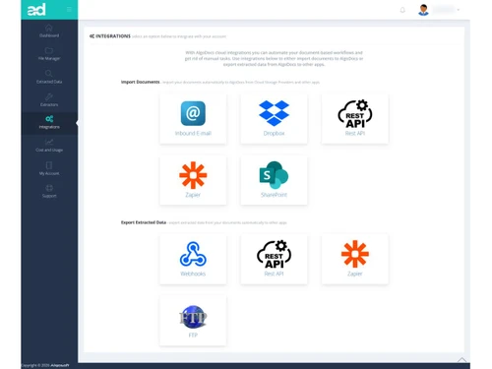Open the Webhooks label link

coord(193,274)
